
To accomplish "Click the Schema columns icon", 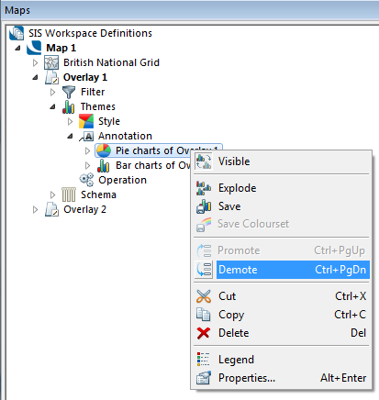I will 69,194.
